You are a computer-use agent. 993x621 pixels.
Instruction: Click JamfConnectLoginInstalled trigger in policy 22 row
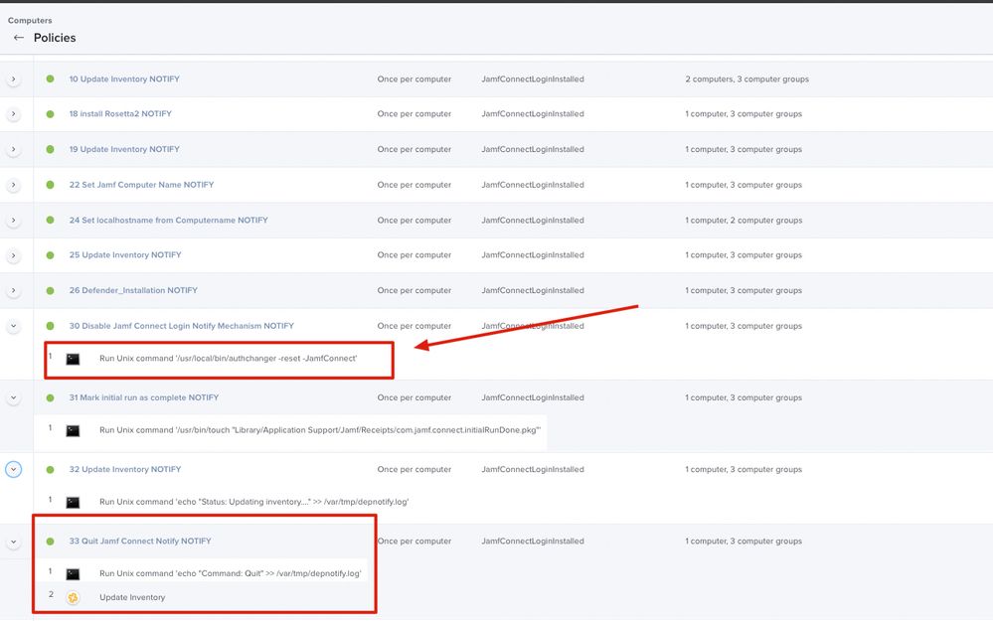533,185
